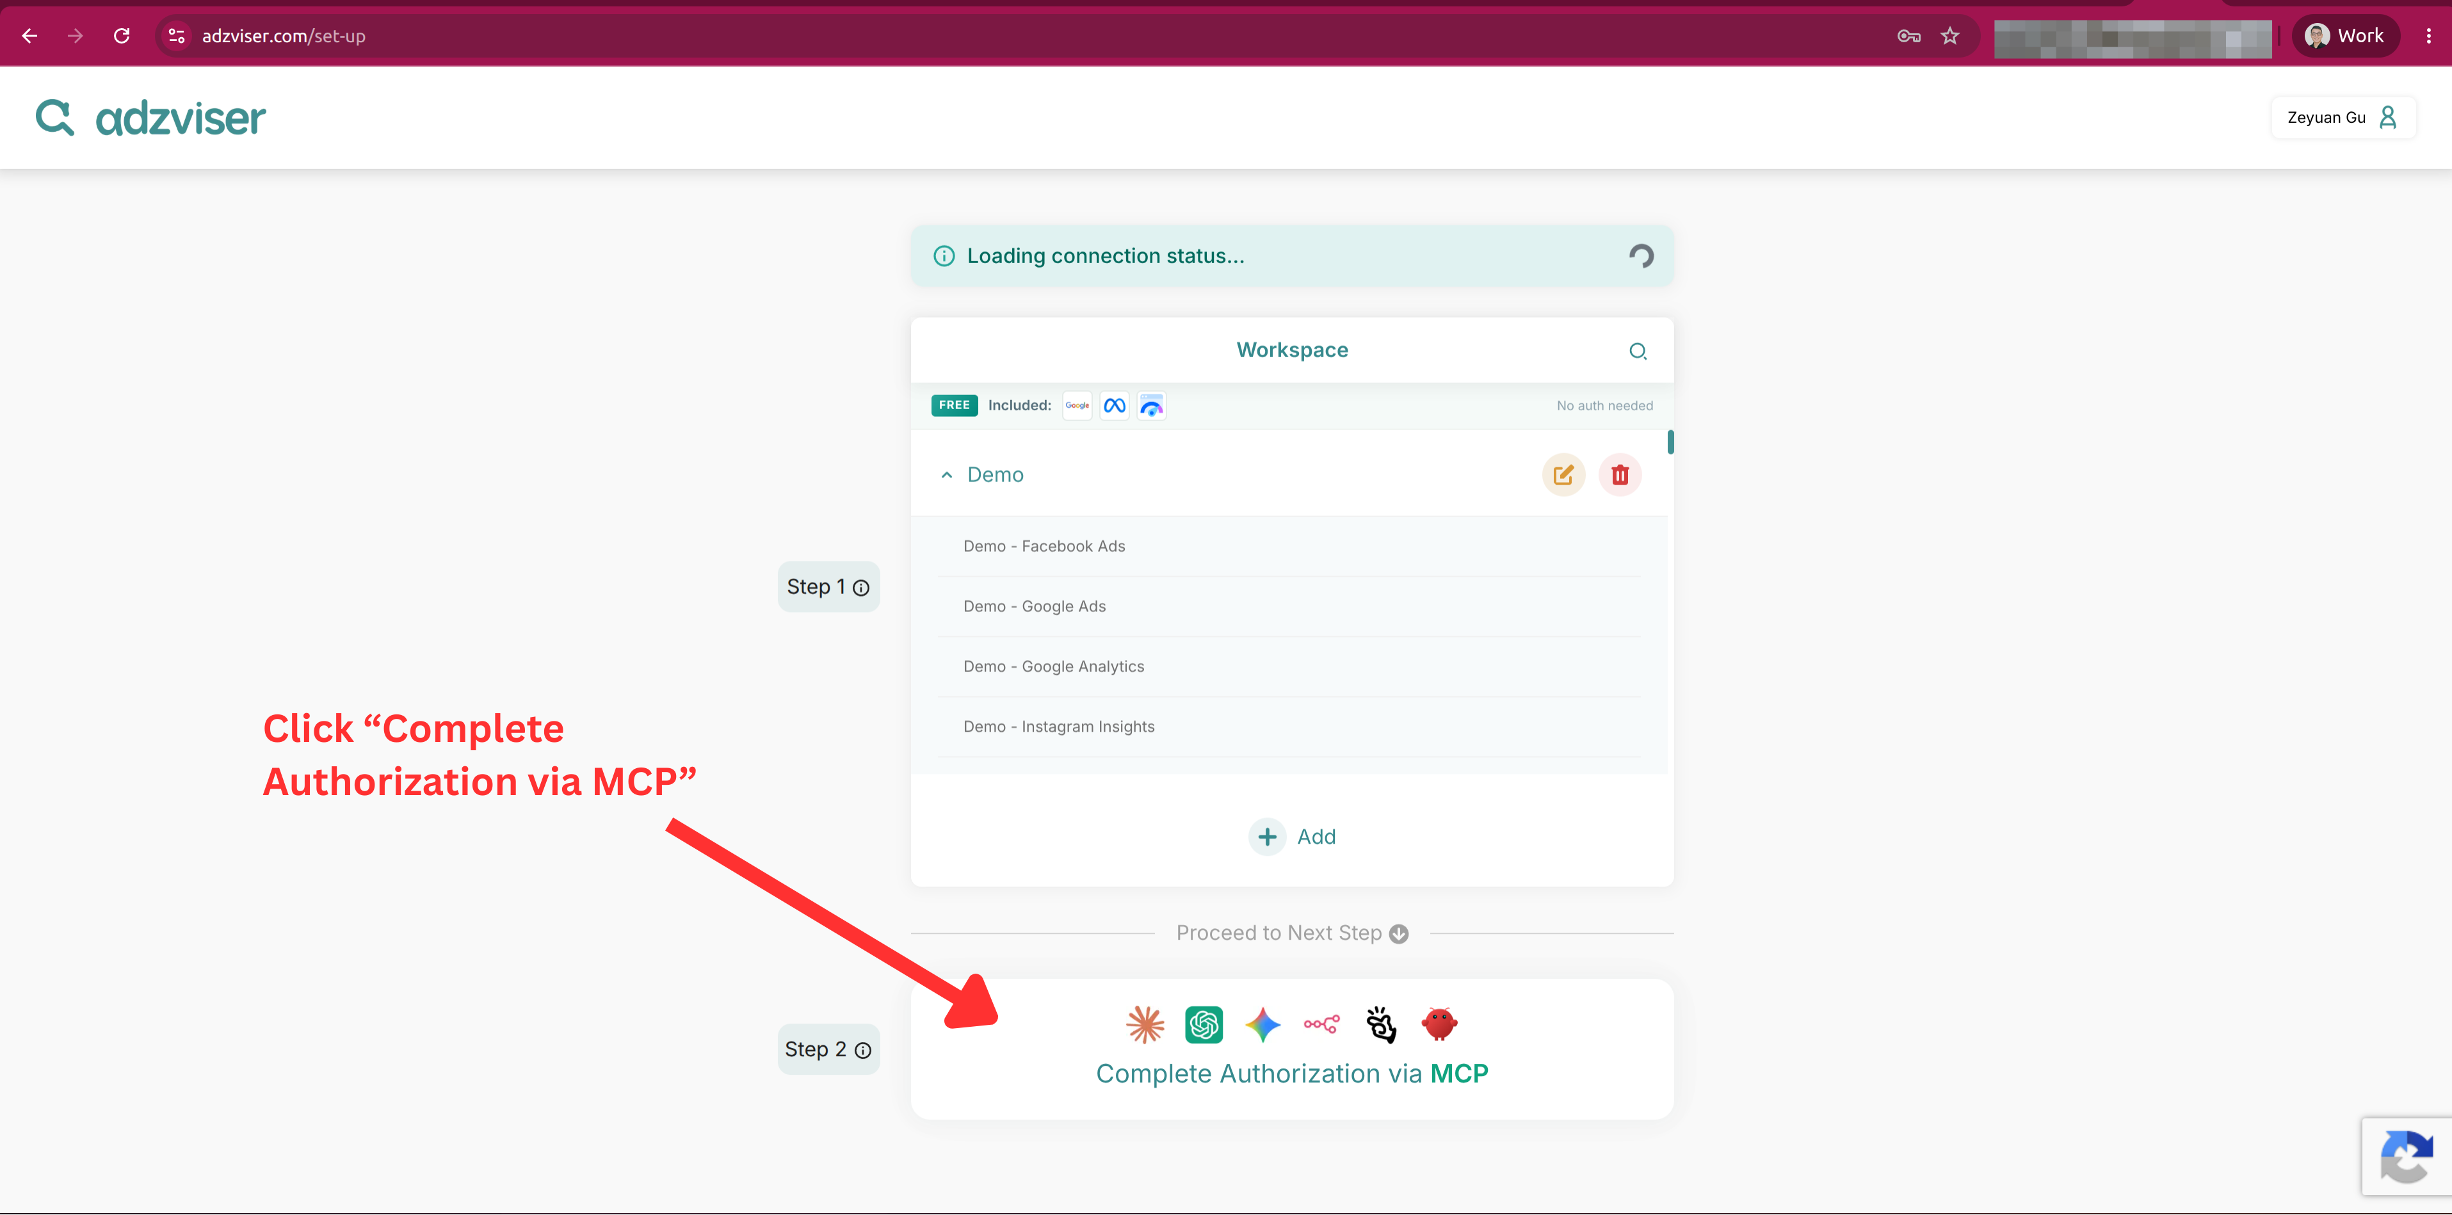Click the Meta included source icon
Image resolution: width=2452 pixels, height=1215 pixels.
(1114, 406)
